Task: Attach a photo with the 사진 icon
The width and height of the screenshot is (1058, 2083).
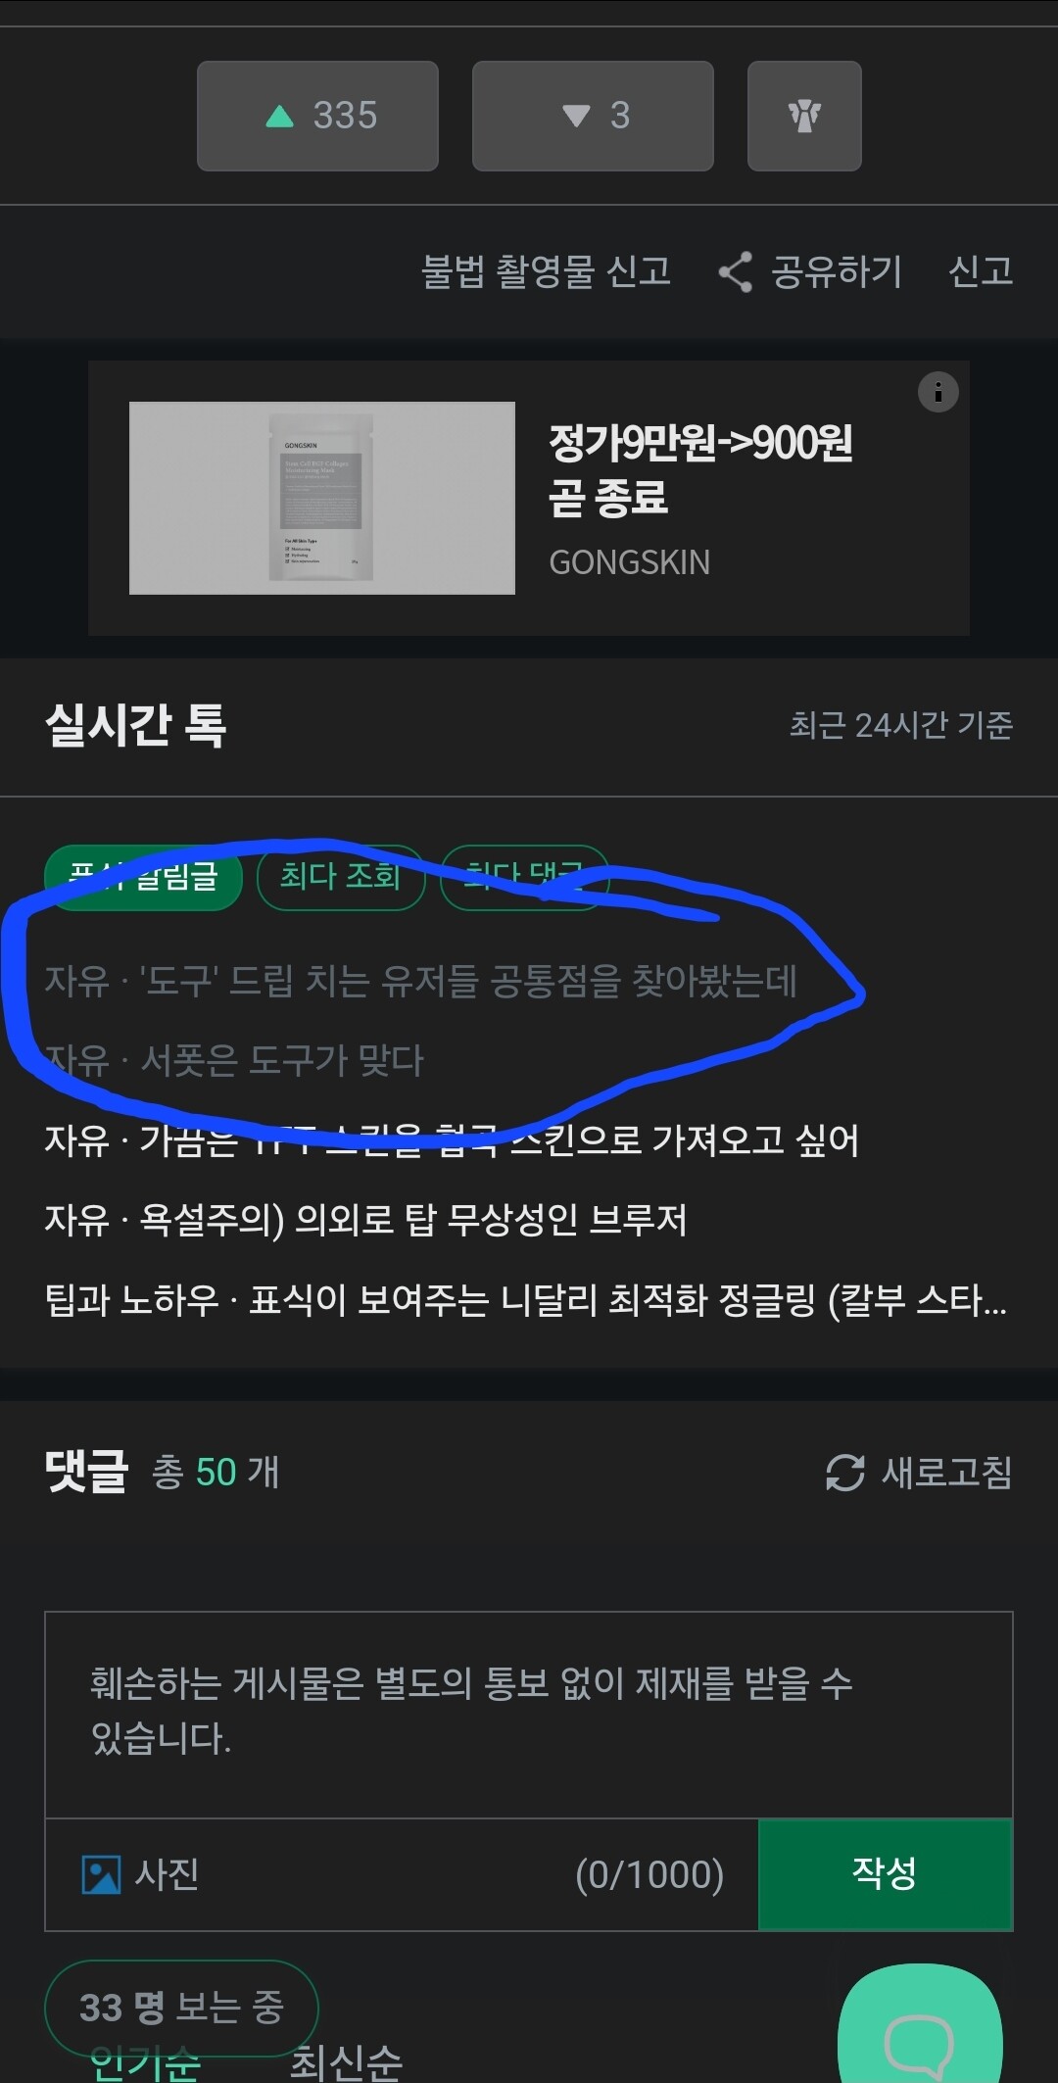Action: 101,1875
